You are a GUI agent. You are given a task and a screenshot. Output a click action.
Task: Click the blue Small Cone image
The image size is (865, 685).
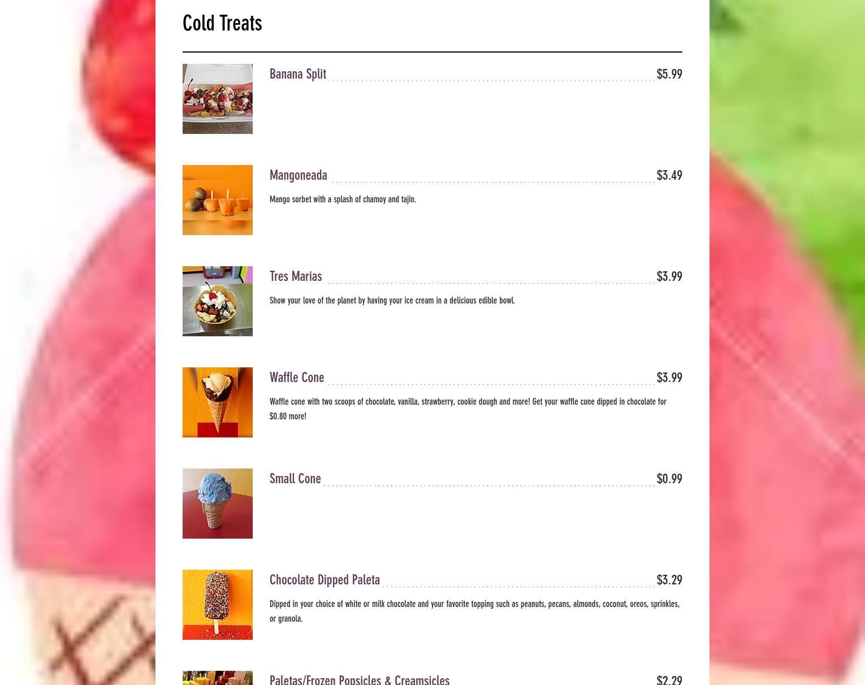[217, 504]
